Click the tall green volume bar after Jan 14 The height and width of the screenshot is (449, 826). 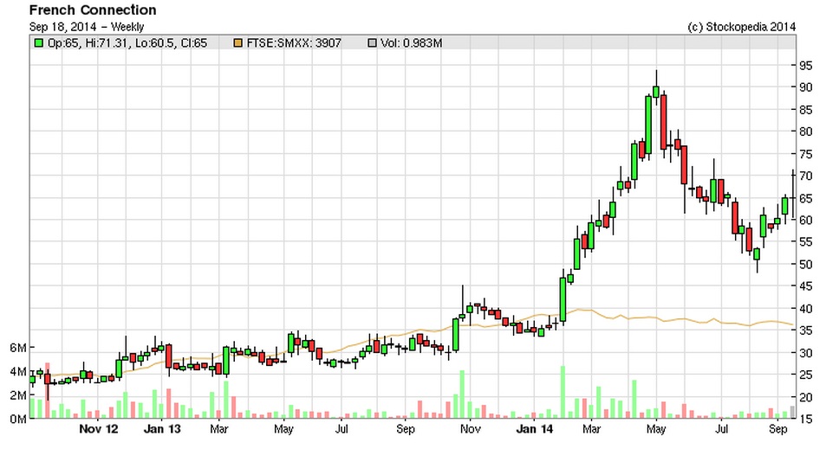coord(563,392)
